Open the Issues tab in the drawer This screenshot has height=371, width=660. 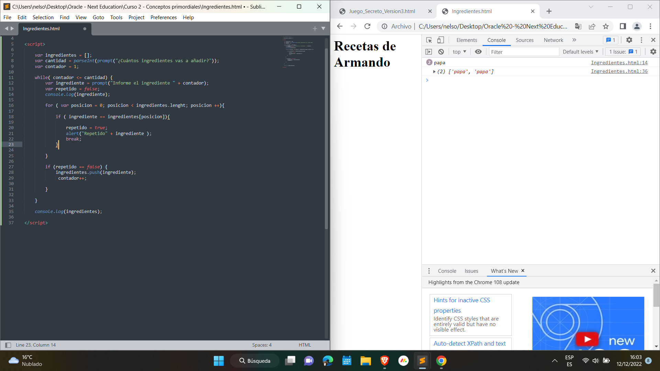coord(471,271)
